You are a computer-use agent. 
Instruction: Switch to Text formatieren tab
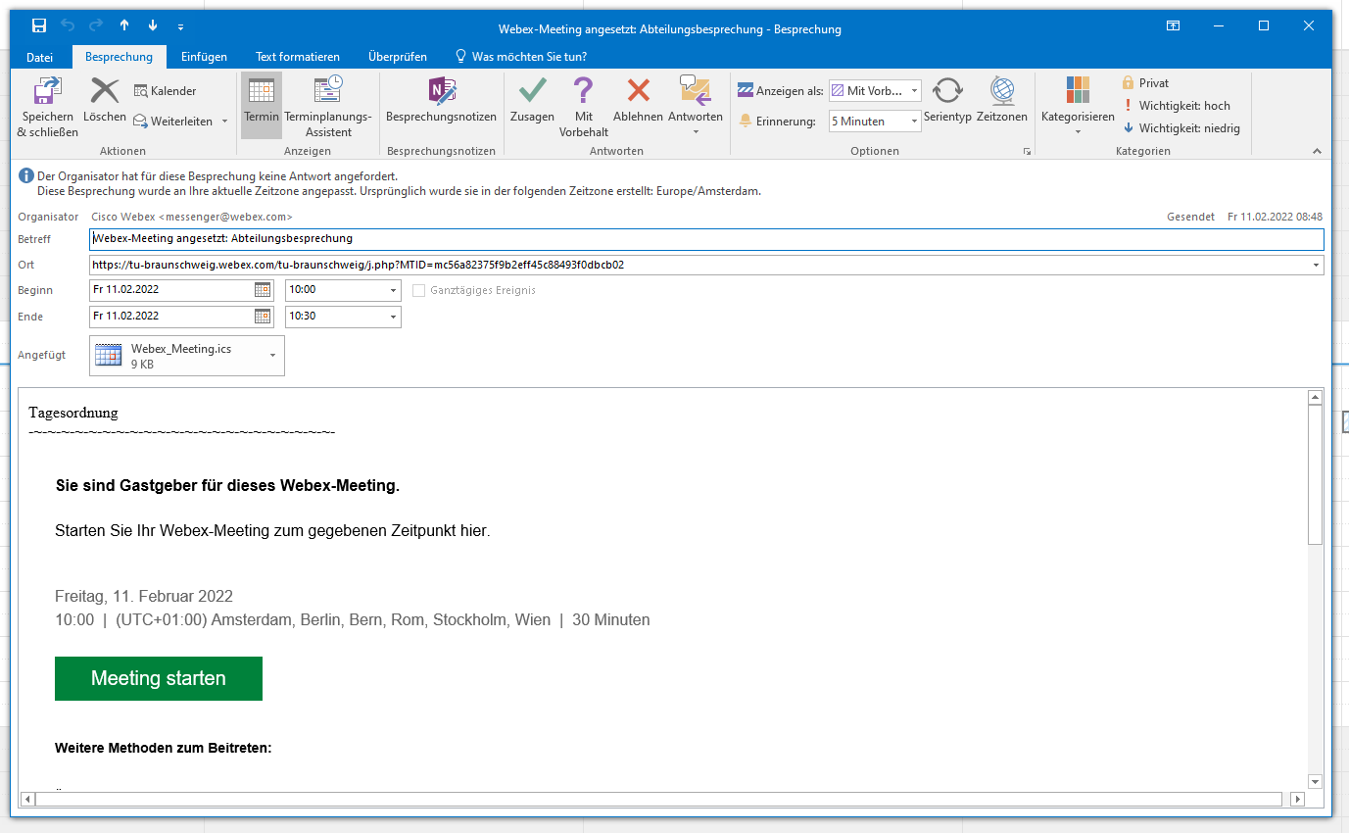298,57
